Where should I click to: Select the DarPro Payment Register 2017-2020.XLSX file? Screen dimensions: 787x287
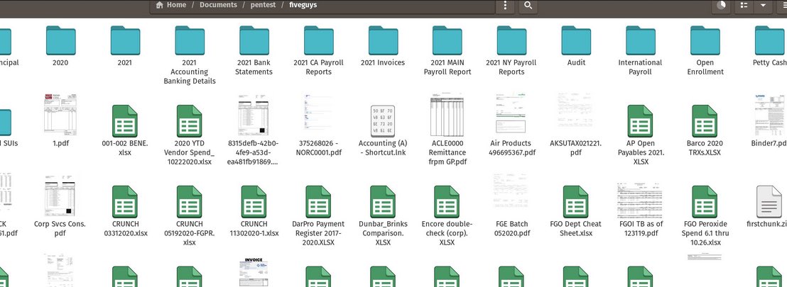(x=318, y=202)
